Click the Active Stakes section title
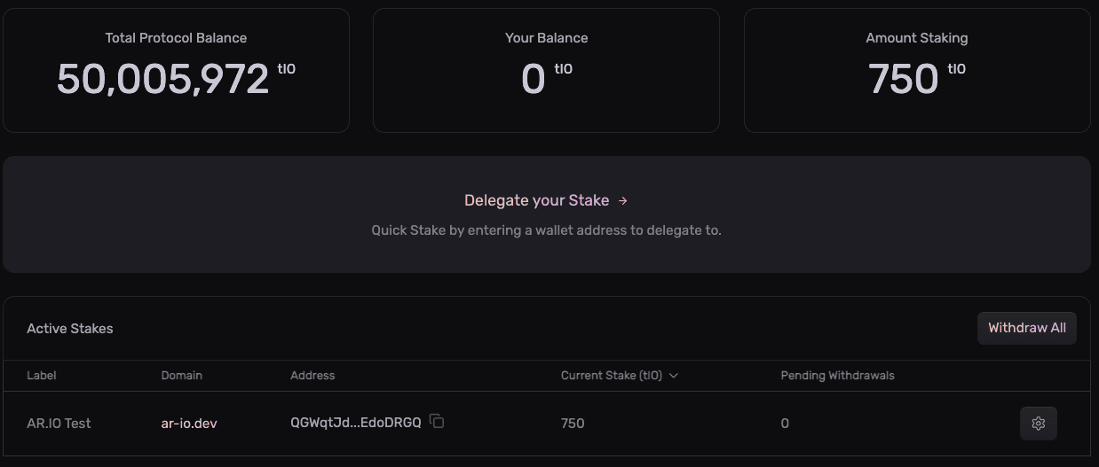 click(70, 329)
